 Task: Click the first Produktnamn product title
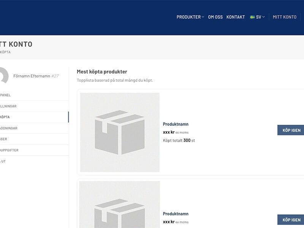175,124
